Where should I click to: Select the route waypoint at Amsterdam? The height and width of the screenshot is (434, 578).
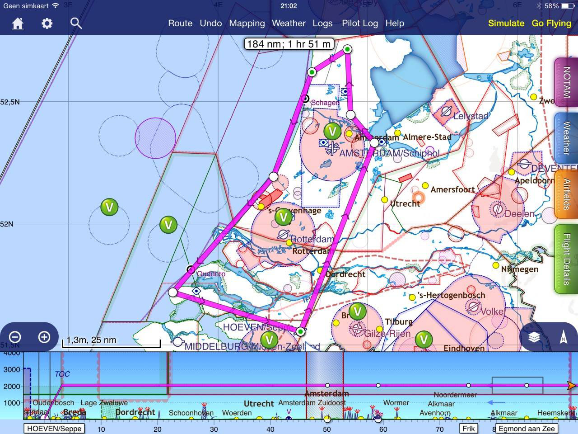374,143
